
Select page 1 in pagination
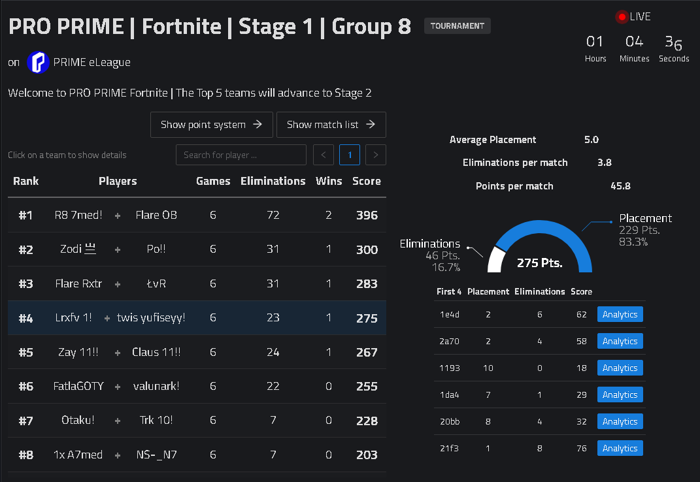[x=350, y=155]
